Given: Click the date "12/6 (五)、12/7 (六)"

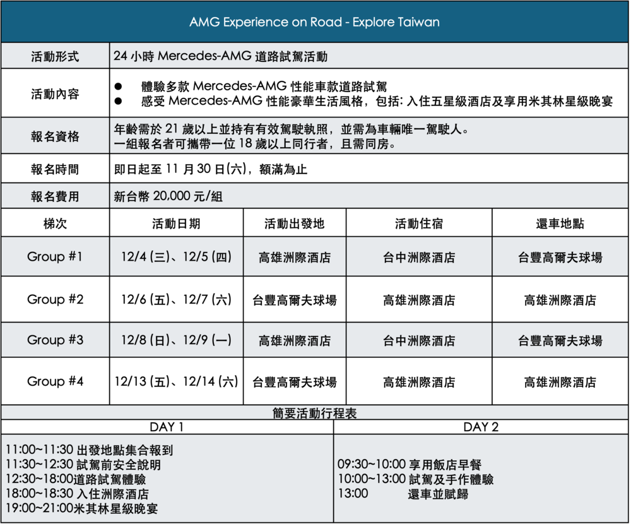Looking at the screenshot, I should click(176, 299).
